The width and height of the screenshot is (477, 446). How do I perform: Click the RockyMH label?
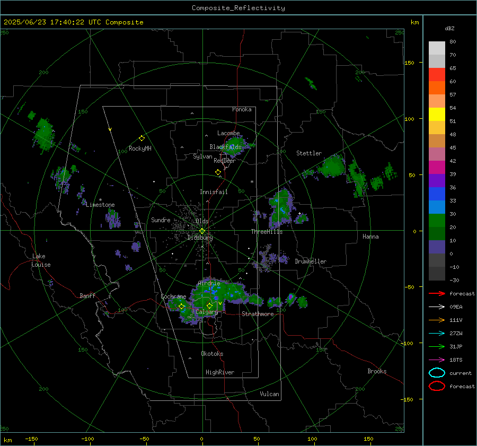tap(140, 148)
